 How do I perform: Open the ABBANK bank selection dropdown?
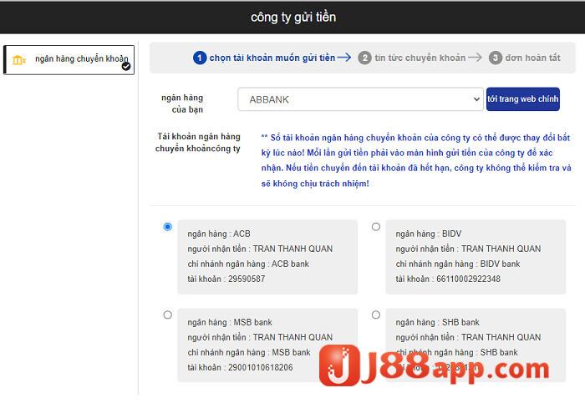pos(359,99)
